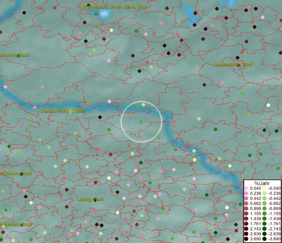Select the 'Weißenfels, Stadt' label

[x=15, y=224]
